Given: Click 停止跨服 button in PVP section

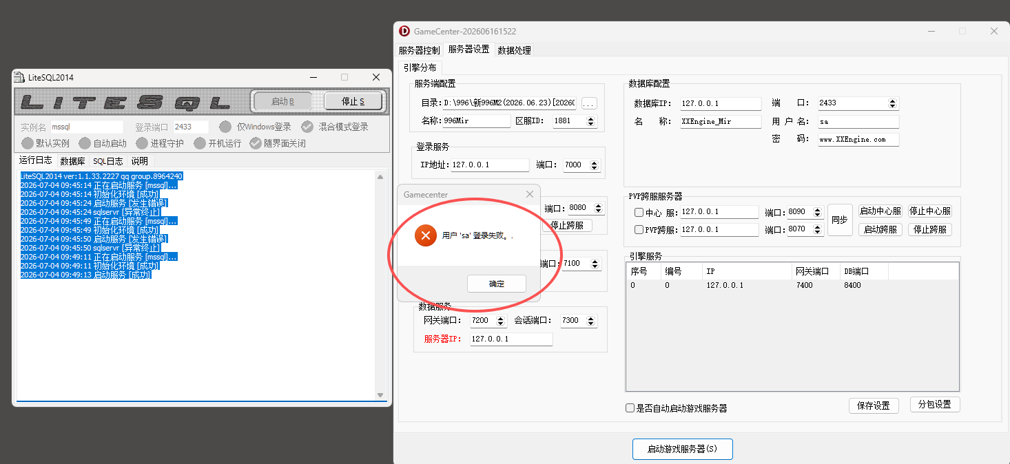Looking at the screenshot, I should (930, 230).
